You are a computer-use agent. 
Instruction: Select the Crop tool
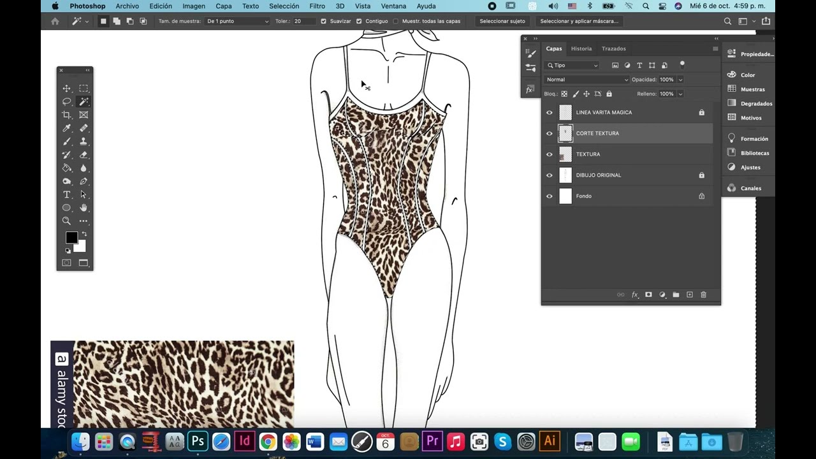[66, 115]
